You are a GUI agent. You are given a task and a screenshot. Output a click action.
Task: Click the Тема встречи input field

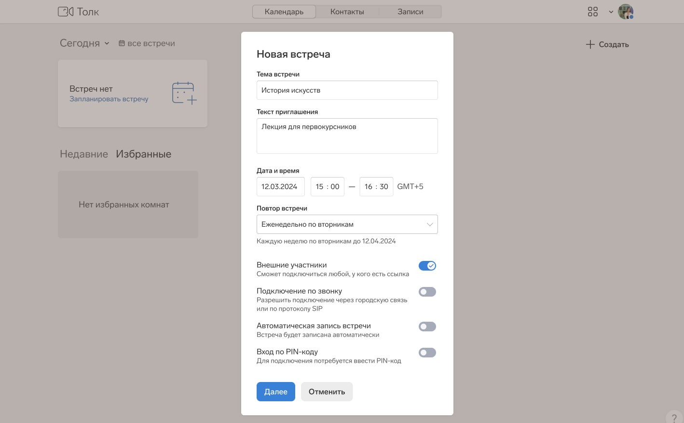[347, 90]
